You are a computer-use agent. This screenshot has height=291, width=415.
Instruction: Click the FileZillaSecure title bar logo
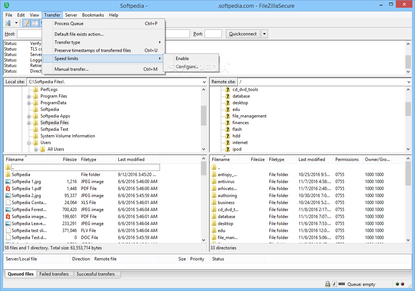[7, 5]
